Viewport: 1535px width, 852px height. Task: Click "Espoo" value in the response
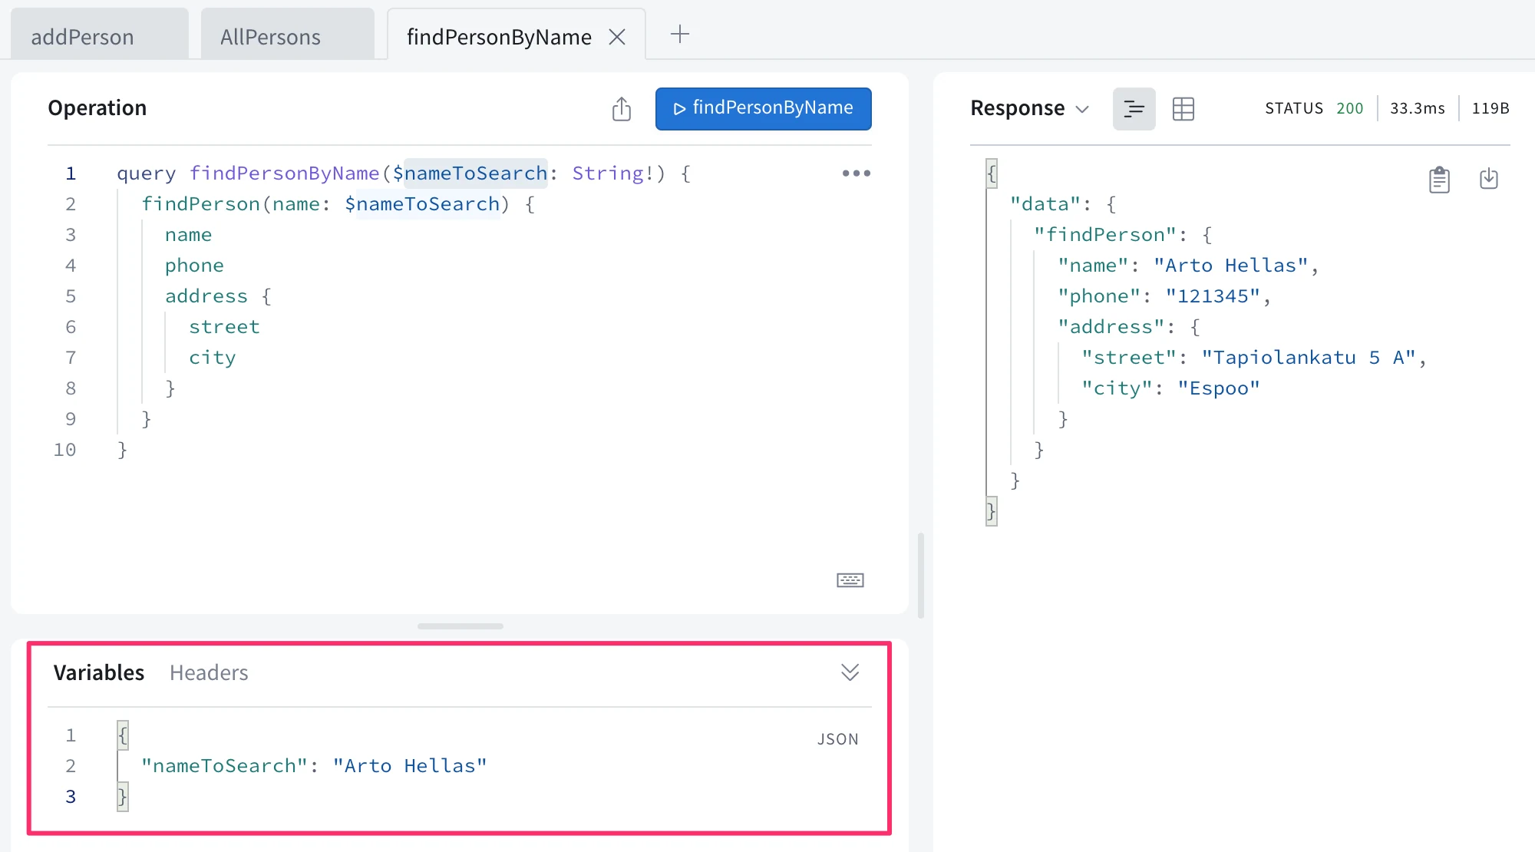pos(1219,388)
